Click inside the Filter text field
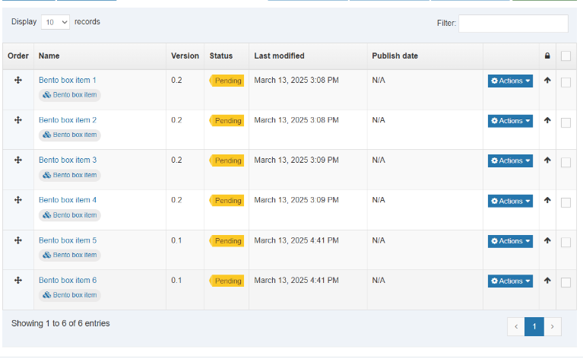The width and height of the screenshot is (583, 359). click(x=513, y=24)
